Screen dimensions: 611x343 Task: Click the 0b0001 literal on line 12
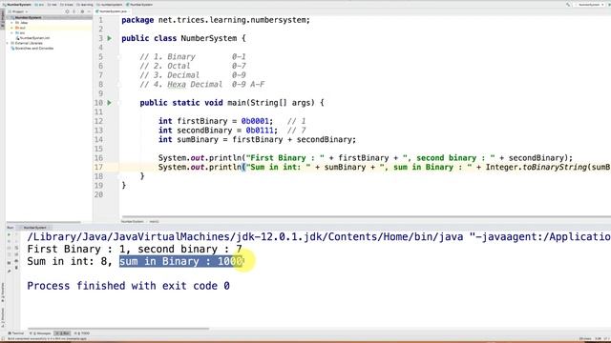pos(255,121)
